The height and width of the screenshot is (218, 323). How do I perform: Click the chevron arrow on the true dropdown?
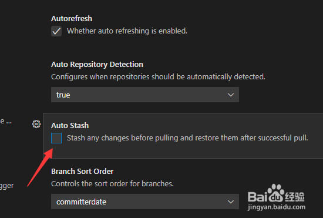(231, 95)
